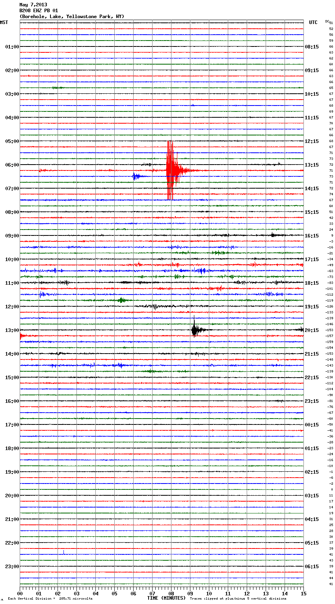Select the 23:00 MST hour label

click(12, 567)
